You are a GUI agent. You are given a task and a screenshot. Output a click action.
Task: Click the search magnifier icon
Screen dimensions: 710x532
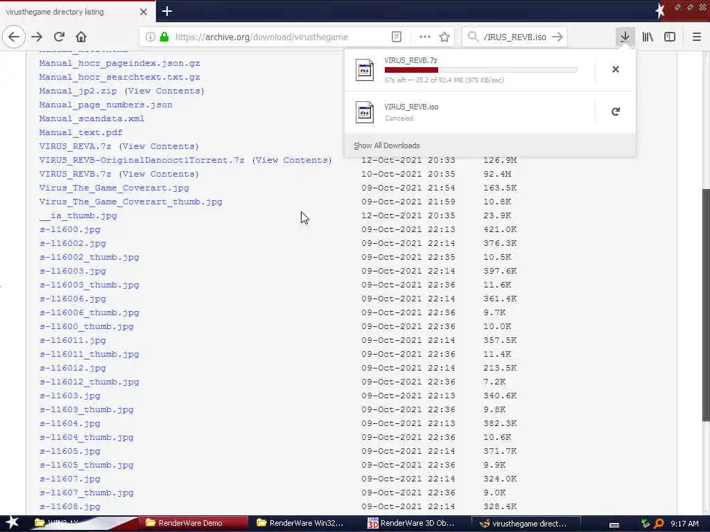pos(473,37)
